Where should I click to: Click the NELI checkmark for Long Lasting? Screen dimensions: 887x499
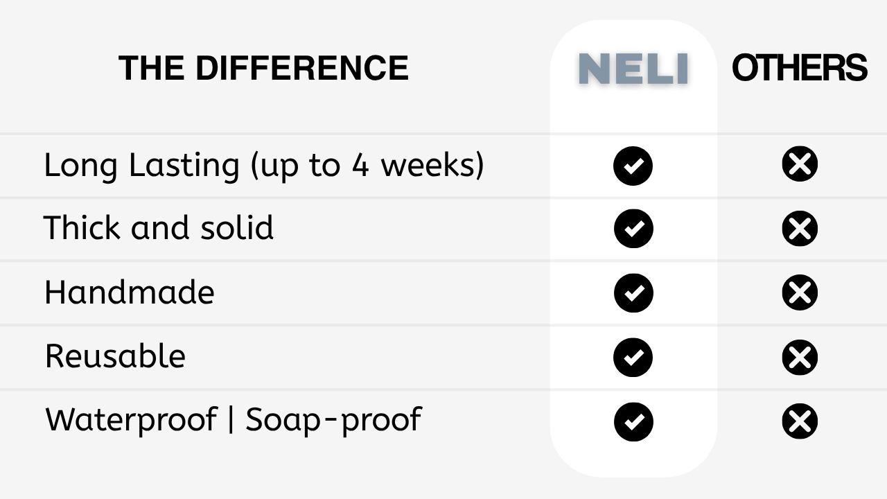point(633,166)
